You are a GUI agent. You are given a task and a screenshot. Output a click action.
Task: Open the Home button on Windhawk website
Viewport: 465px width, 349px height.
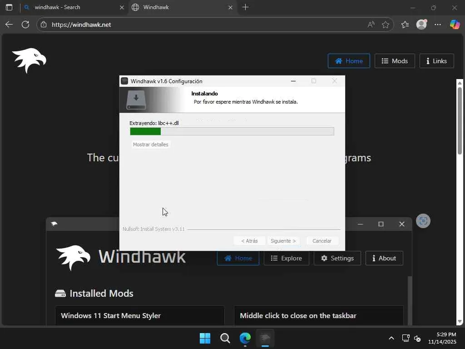(349, 61)
